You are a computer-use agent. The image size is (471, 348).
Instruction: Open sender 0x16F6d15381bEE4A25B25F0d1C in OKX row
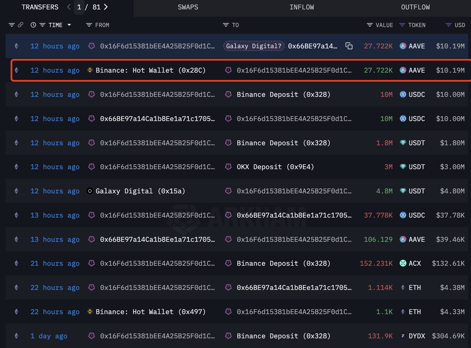point(157,167)
